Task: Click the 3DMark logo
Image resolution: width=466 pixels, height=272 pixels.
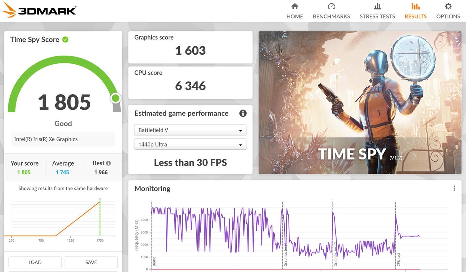Action: point(39,10)
